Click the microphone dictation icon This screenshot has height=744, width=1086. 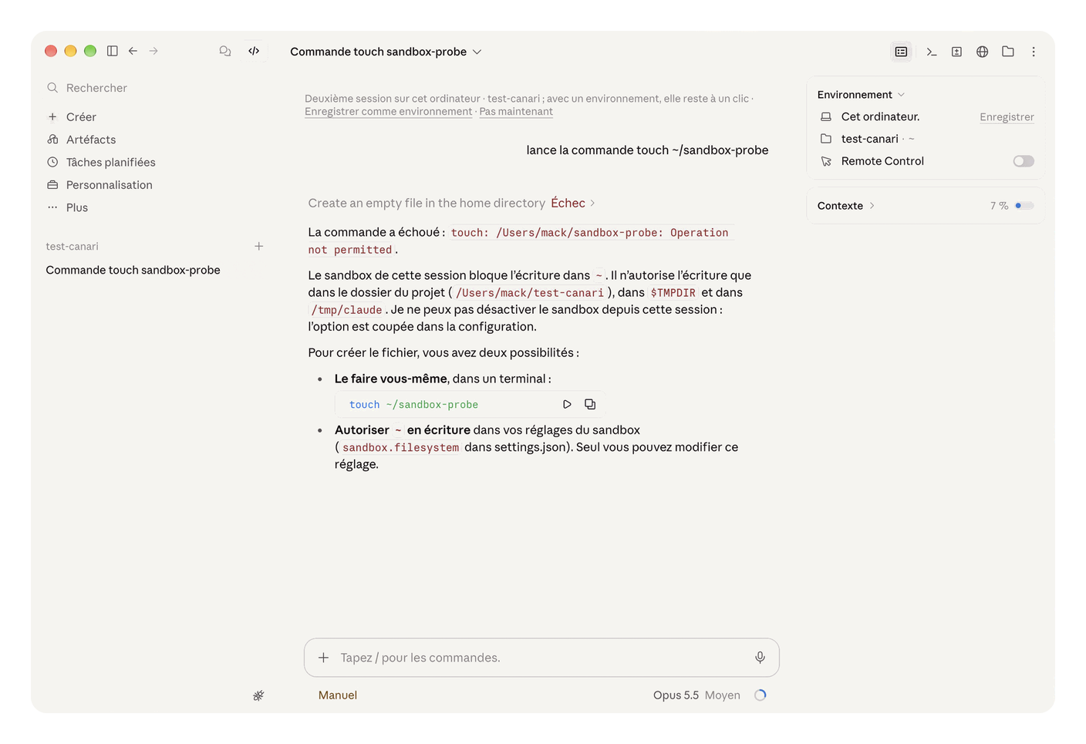[760, 658]
